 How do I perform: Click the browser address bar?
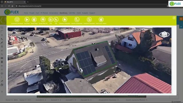click(91, 6)
